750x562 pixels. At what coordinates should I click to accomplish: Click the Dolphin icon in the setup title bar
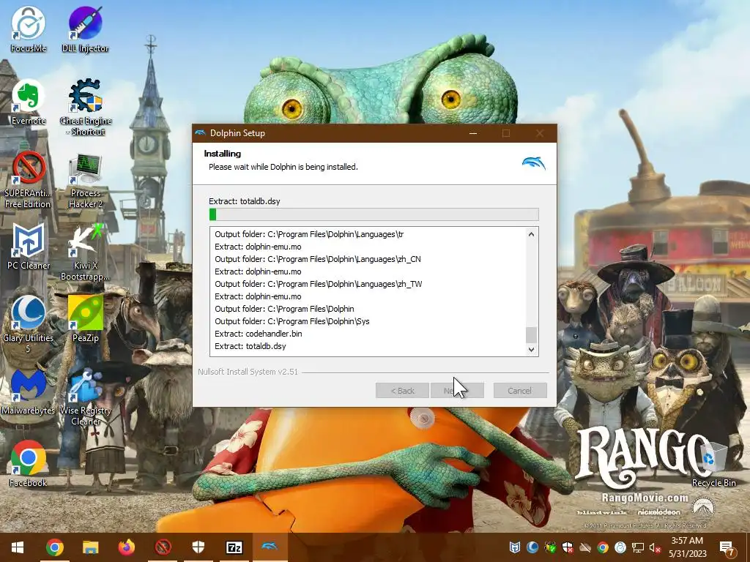201,133
